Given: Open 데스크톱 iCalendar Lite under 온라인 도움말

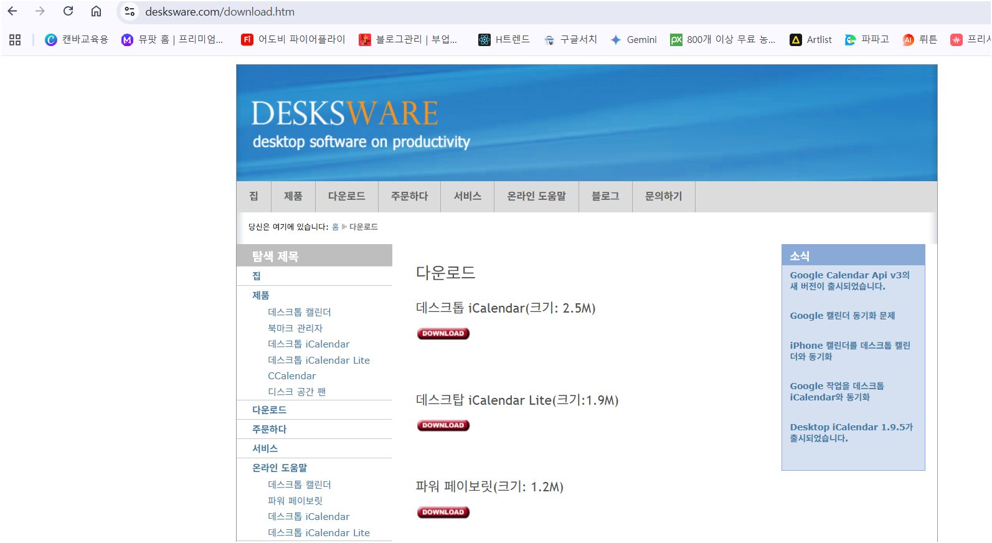Looking at the screenshot, I should (319, 532).
